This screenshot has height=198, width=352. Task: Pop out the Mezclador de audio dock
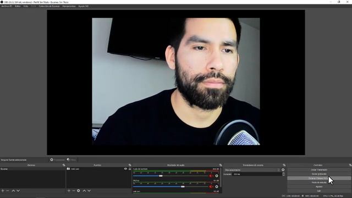tap(221, 165)
